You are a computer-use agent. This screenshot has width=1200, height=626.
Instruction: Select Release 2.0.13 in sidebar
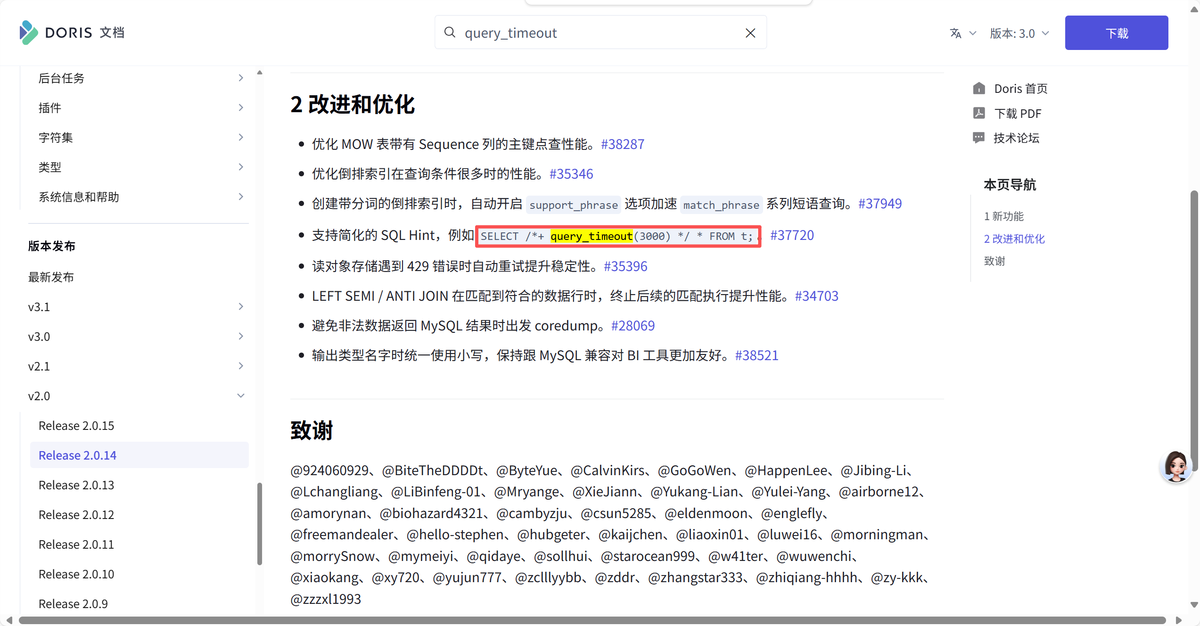point(76,485)
